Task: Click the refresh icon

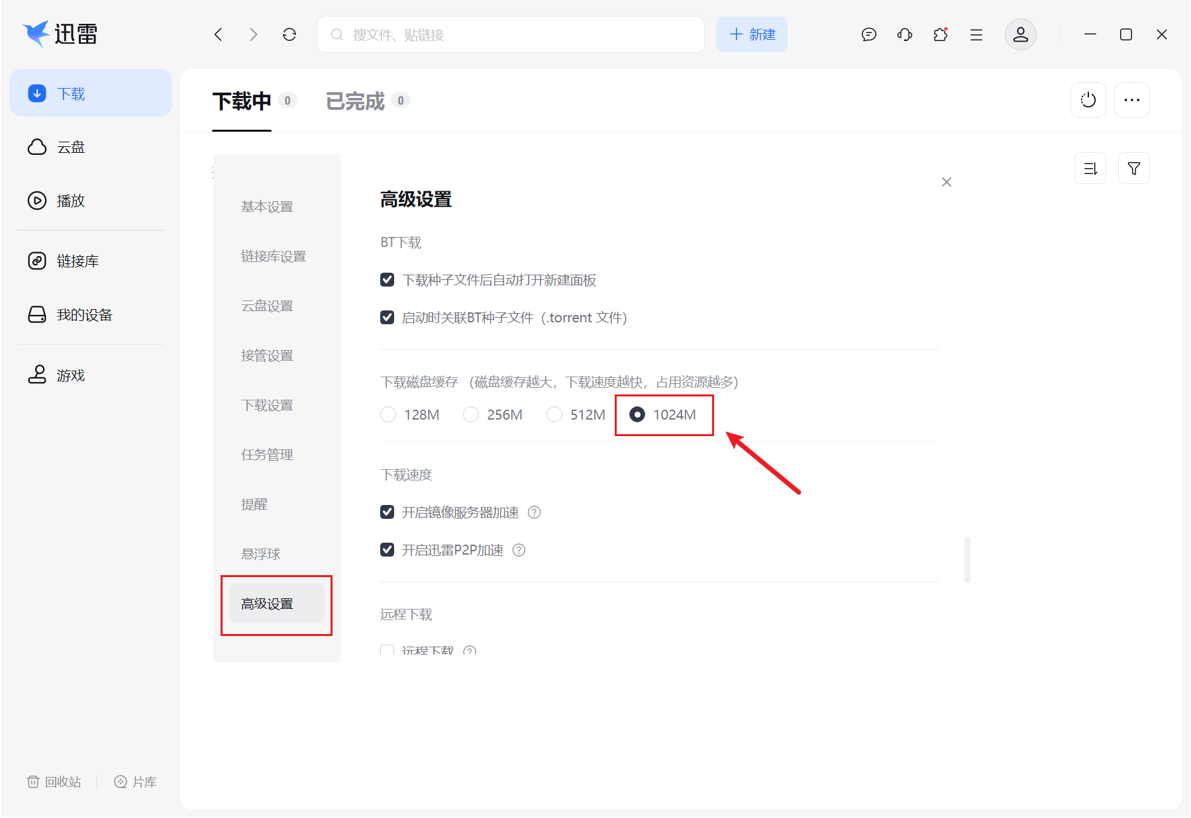Action: [x=289, y=34]
